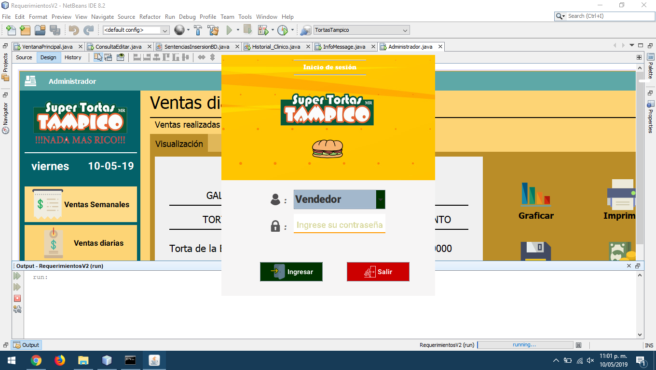Redo action in toolbar

89,30
